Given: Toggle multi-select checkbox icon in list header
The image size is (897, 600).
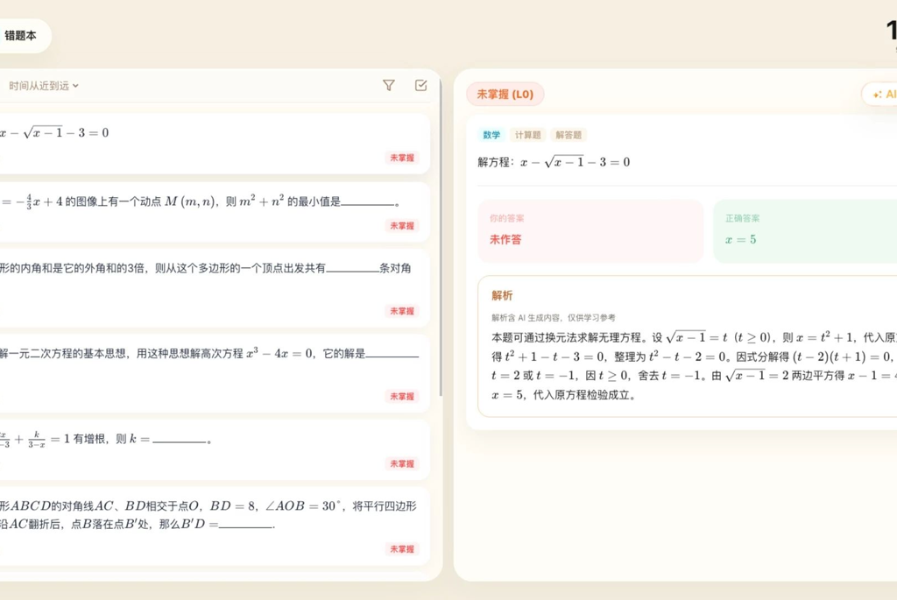Looking at the screenshot, I should 420,85.
